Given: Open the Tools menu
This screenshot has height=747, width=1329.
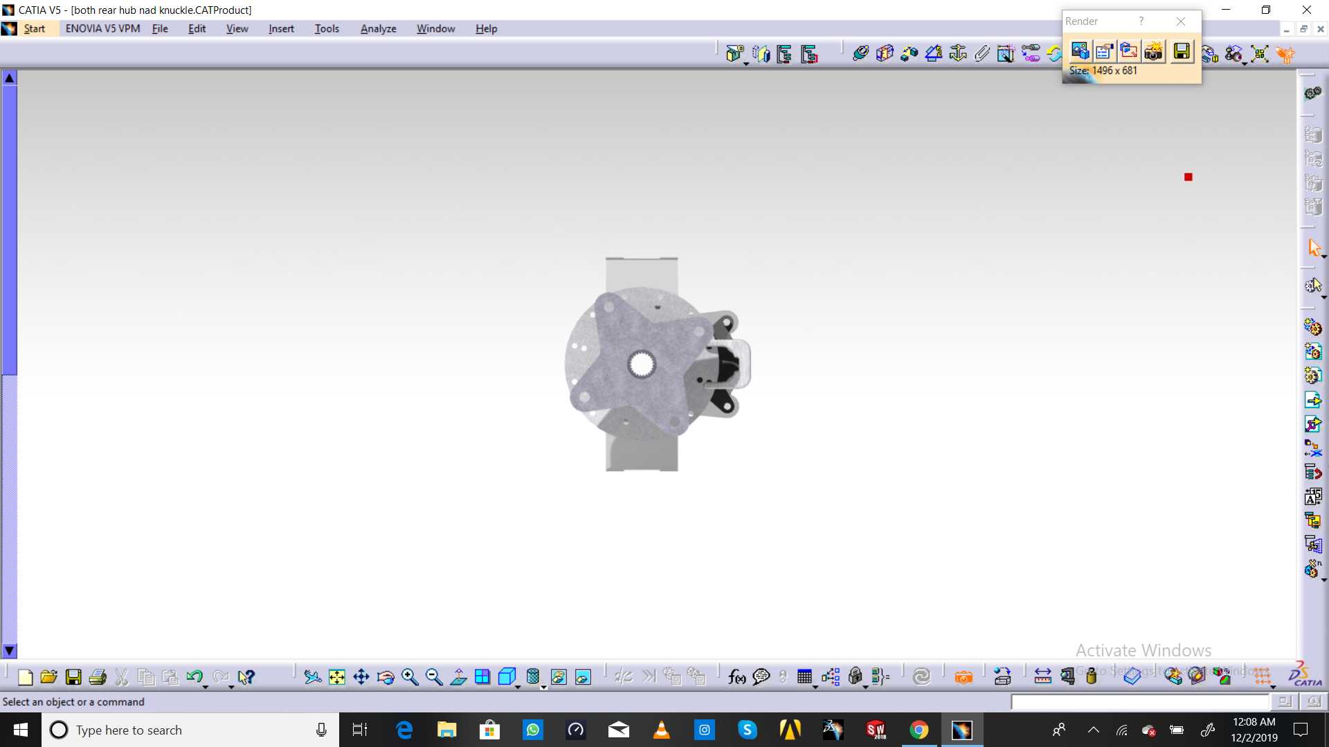Looking at the screenshot, I should [x=327, y=28].
